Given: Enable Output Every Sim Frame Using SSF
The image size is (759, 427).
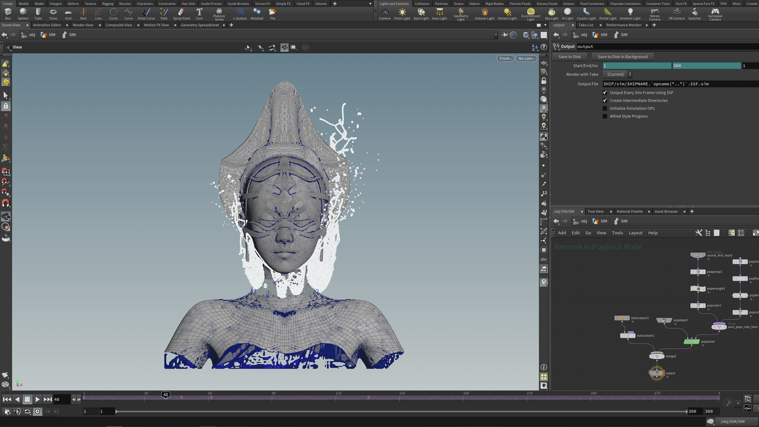Looking at the screenshot, I should pyautogui.click(x=606, y=92).
